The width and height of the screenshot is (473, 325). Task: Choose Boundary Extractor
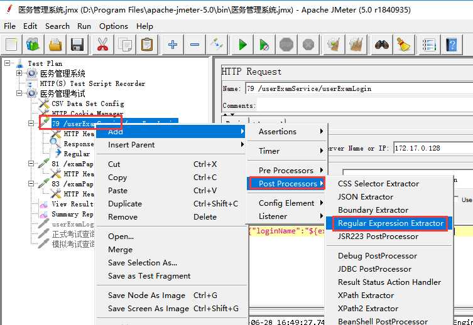click(389, 210)
